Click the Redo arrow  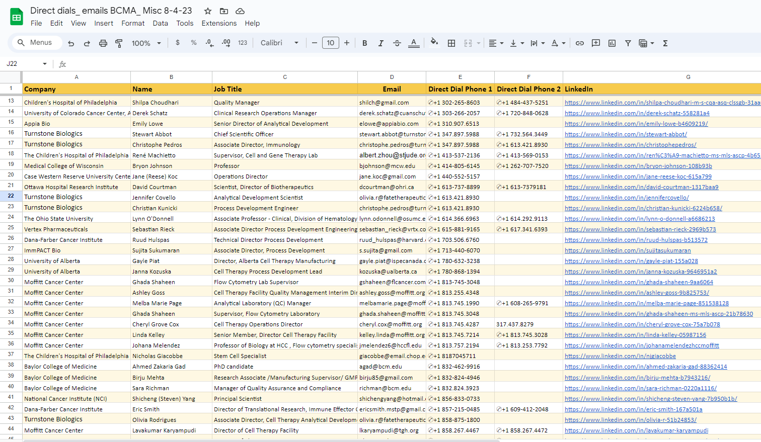pos(87,43)
